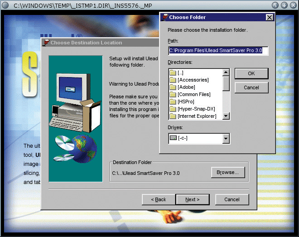Open the Drives dropdown list
The width and height of the screenshot is (299, 237).
coord(226,139)
